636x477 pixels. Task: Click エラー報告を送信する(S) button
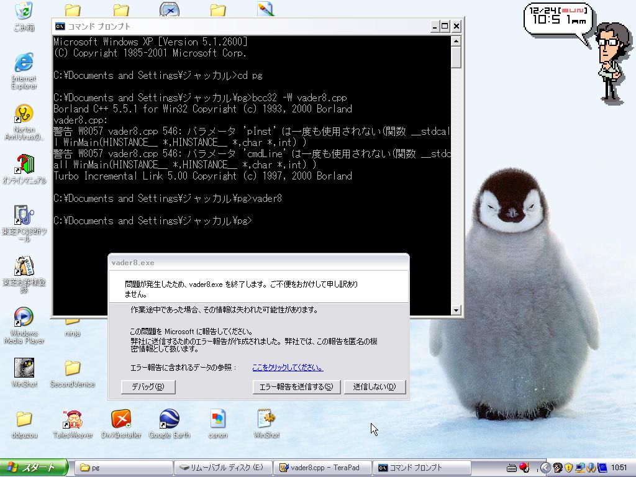coord(296,386)
